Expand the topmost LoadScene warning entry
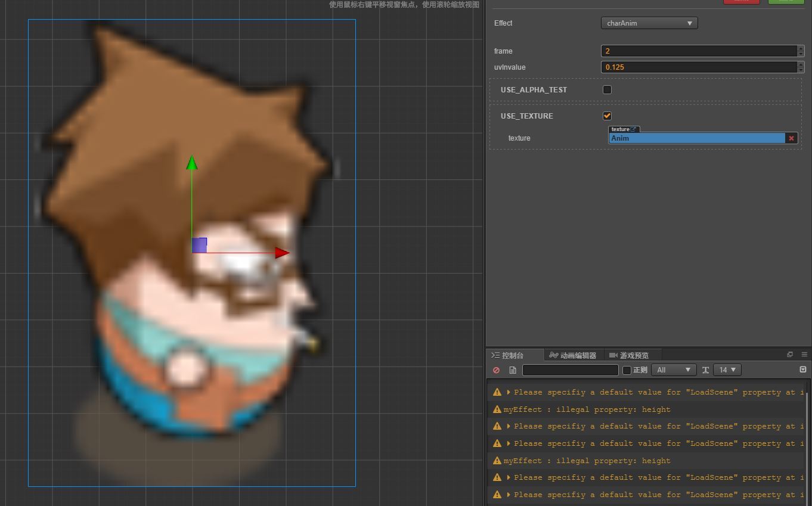812x506 pixels. [509, 392]
